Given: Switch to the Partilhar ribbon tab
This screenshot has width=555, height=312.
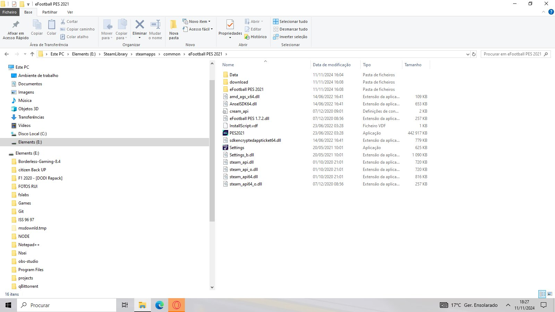Looking at the screenshot, I should coord(50,12).
